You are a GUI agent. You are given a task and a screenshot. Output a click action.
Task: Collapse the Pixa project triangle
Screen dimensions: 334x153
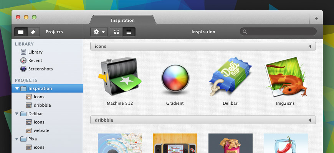(17, 139)
